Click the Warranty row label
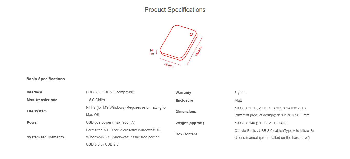Viewport: 350px width, 159px height. pos(183,93)
